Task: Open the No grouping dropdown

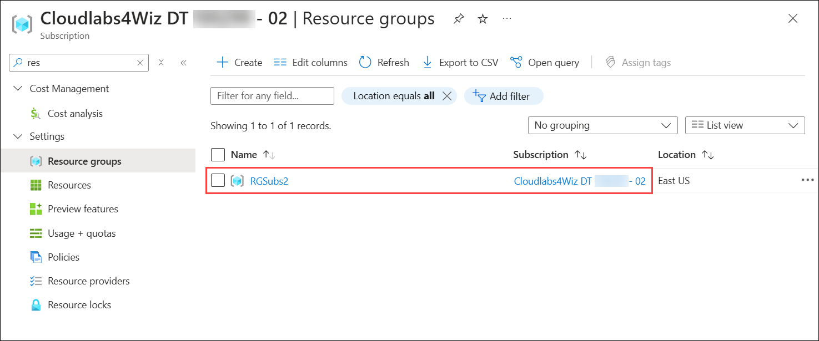Action: click(x=602, y=125)
